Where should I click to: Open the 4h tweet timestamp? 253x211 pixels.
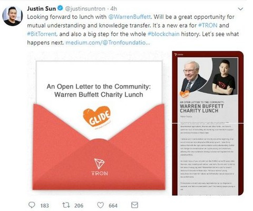tap(113, 8)
